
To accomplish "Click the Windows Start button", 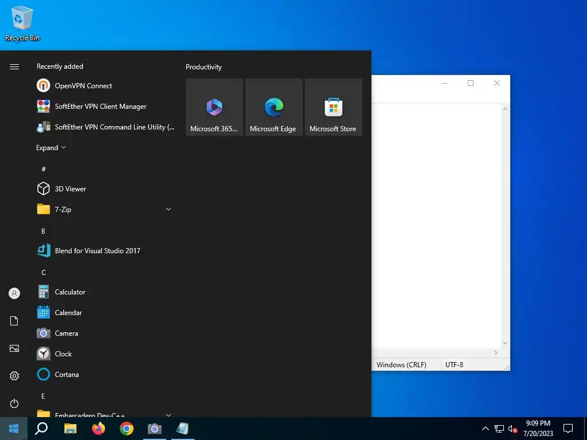I will tap(14, 429).
